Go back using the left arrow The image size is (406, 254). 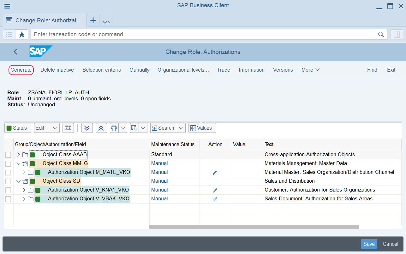click(15, 52)
